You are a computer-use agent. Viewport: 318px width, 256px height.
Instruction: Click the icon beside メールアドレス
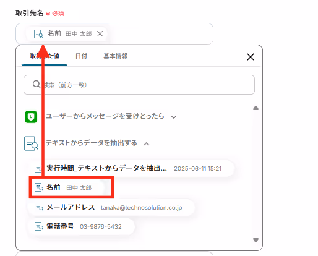coord(39,207)
